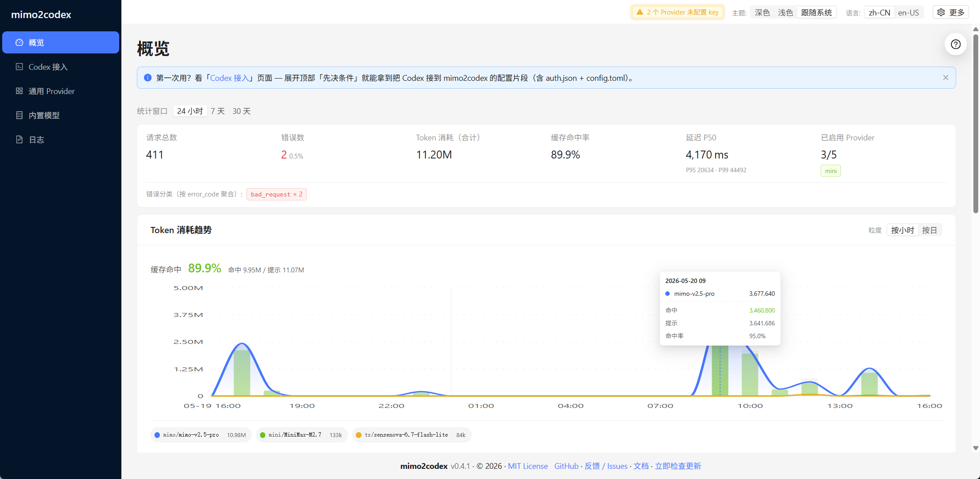Toggle mini/MiniMax-M2.7 legend series

(302, 435)
